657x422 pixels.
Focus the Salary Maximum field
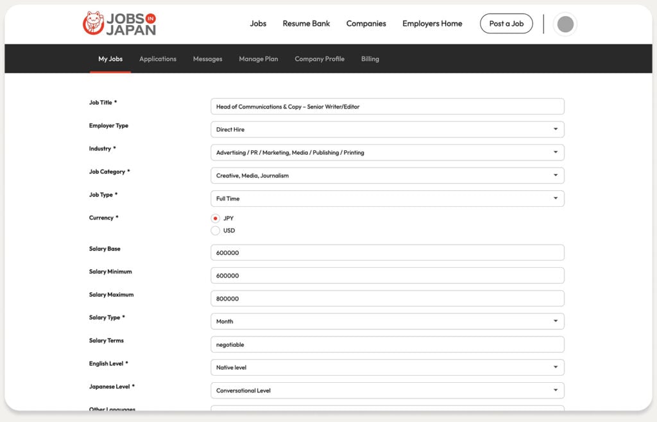(387, 299)
